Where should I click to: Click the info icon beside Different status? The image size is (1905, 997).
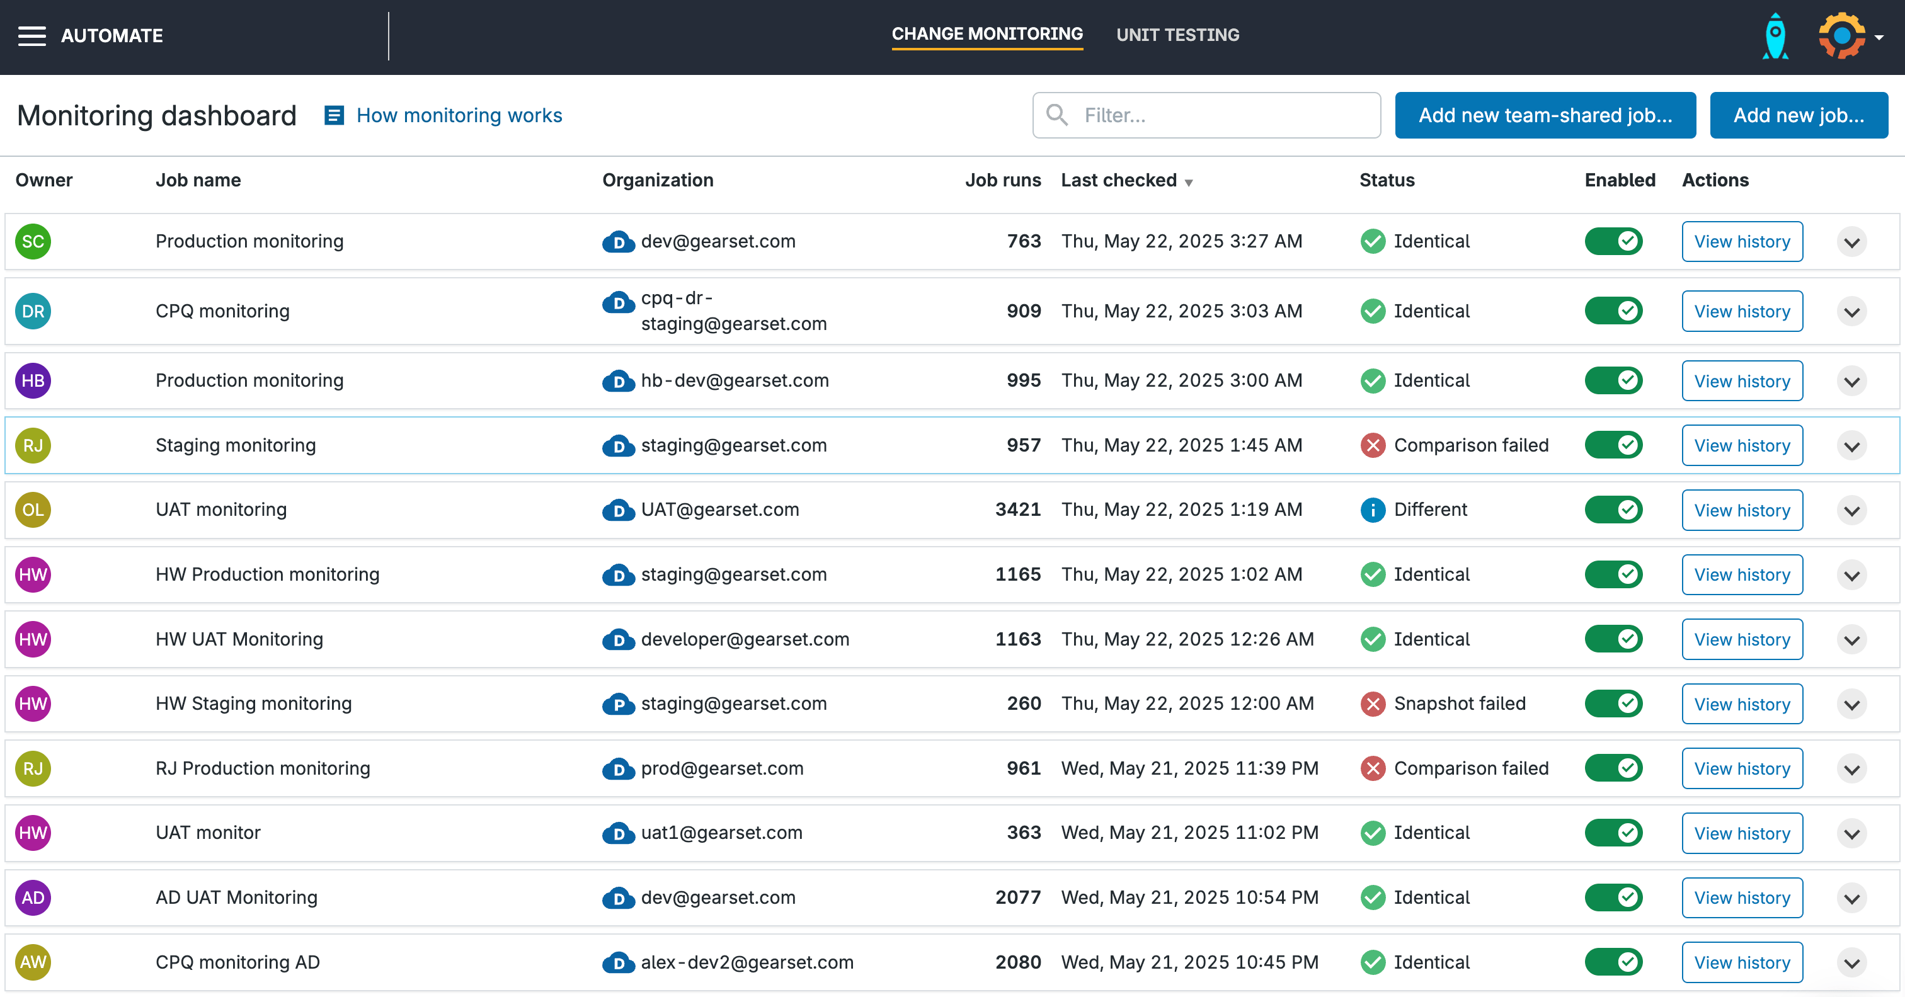point(1373,510)
